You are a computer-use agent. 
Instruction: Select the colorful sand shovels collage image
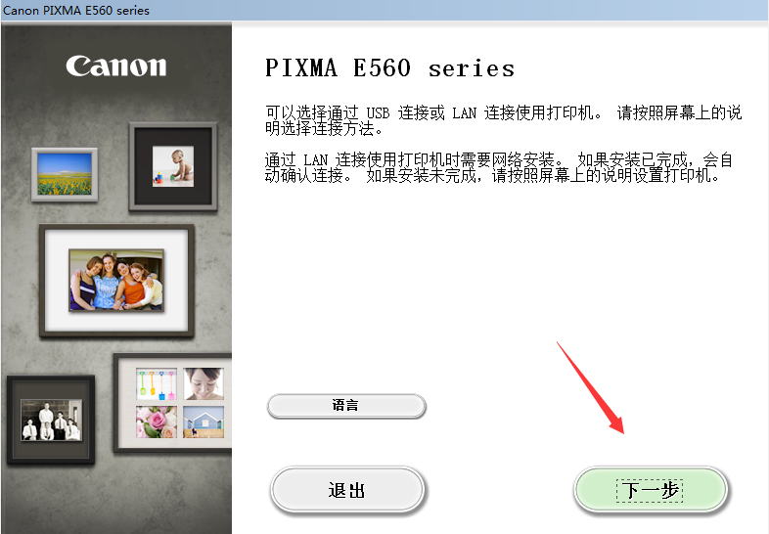tap(157, 384)
